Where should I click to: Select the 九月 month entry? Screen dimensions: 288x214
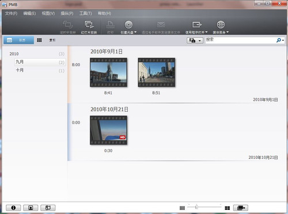(x=40, y=62)
